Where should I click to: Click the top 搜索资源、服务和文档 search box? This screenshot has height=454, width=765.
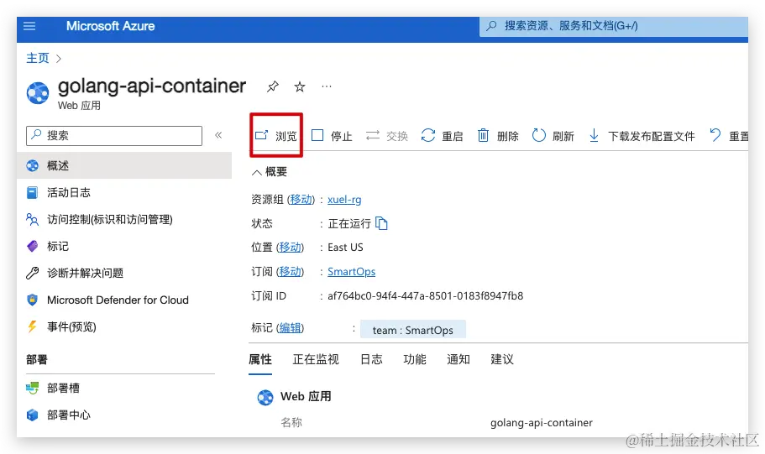pyautogui.click(x=614, y=26)
